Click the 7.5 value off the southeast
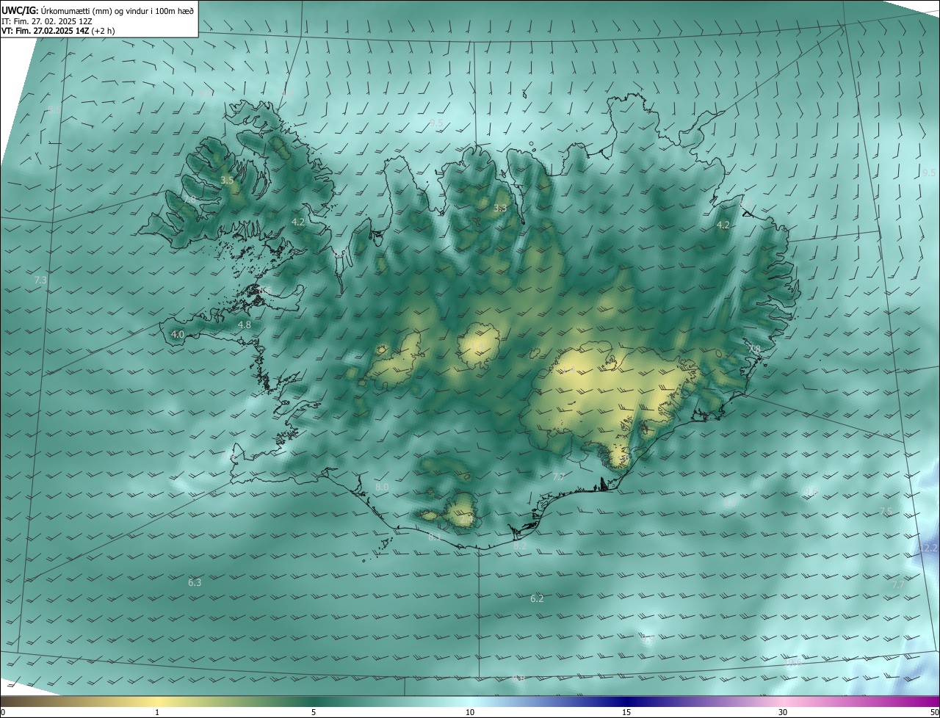The image size is (940, 718). tap(886, 512)
